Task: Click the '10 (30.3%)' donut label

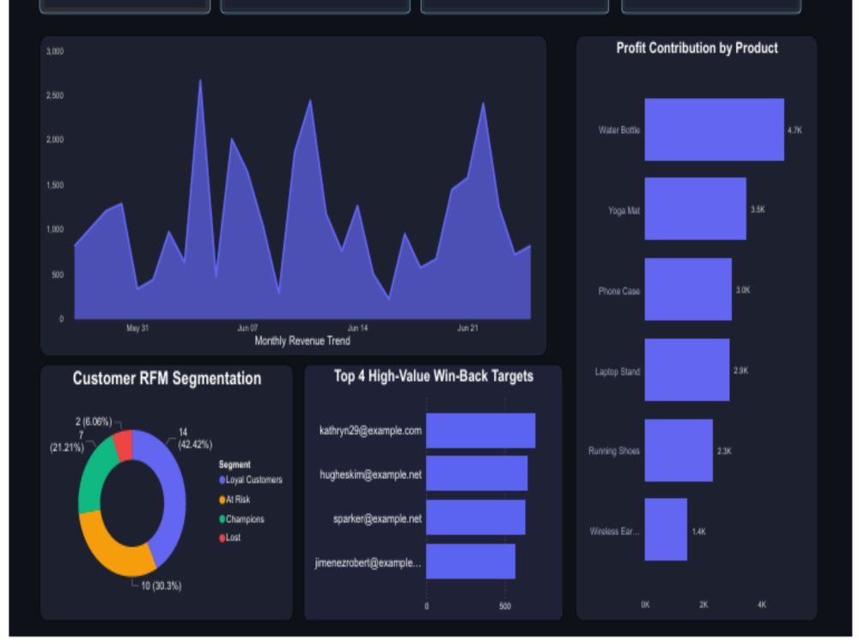Action: pos(161,586)
